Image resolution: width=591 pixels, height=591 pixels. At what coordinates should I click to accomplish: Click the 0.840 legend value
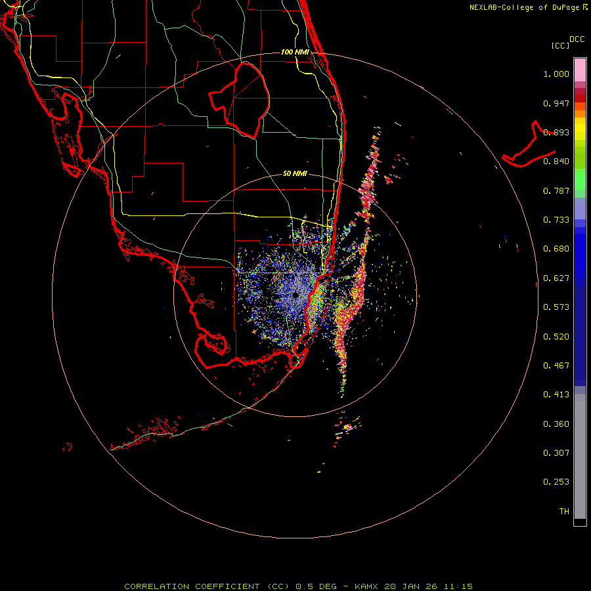[x=556, y=162]
